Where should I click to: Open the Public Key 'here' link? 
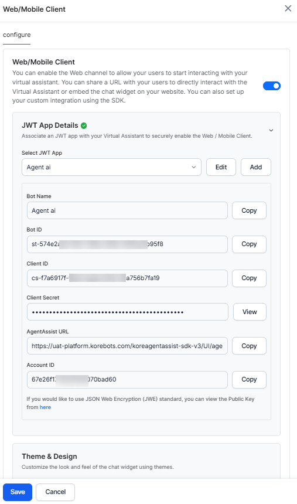pos(45,407)
